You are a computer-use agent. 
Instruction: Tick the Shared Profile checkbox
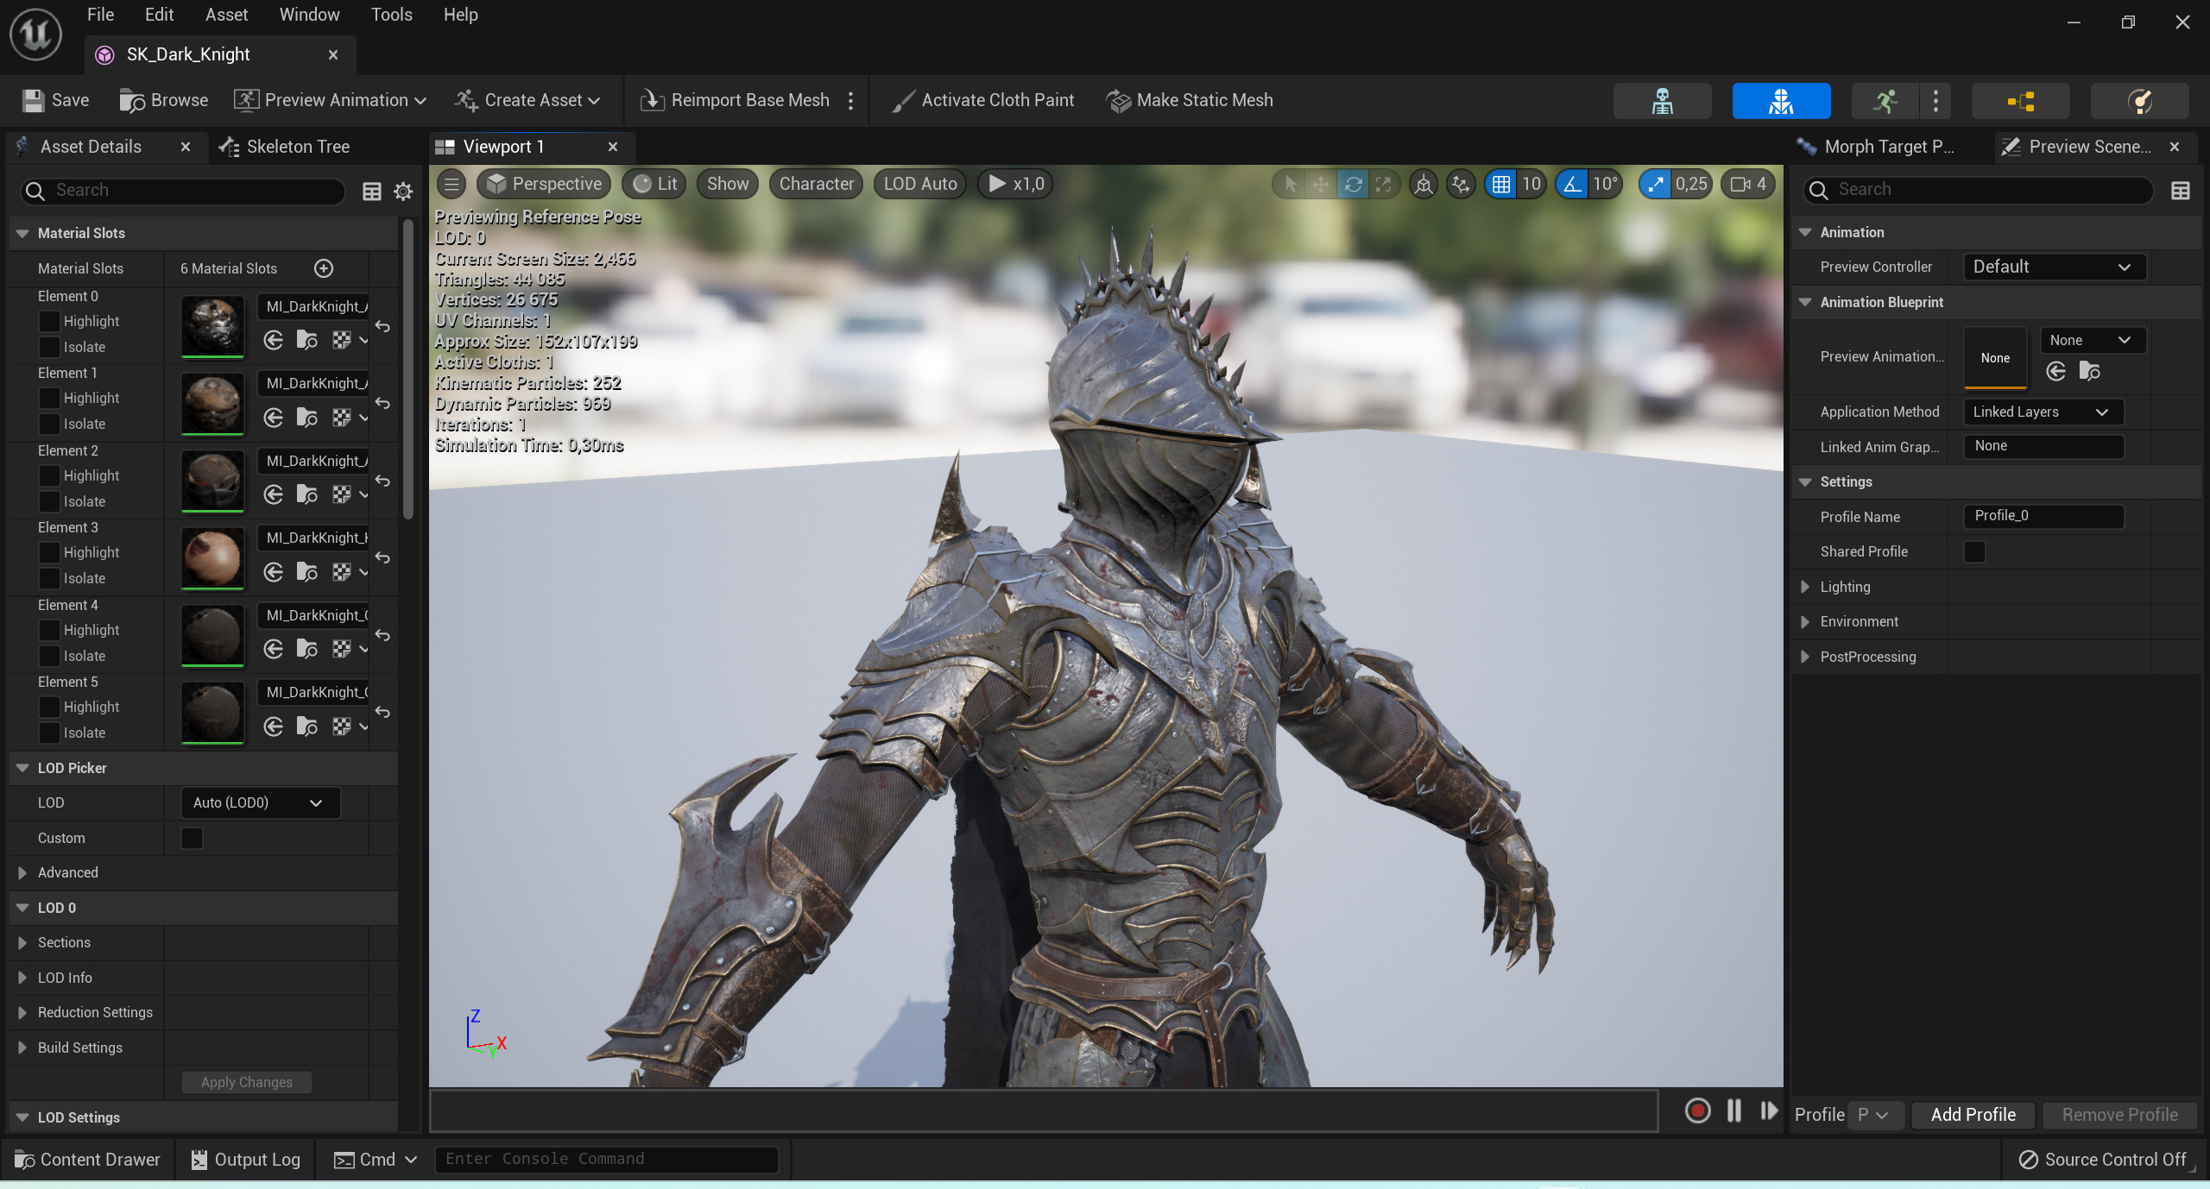[1974, 551]
